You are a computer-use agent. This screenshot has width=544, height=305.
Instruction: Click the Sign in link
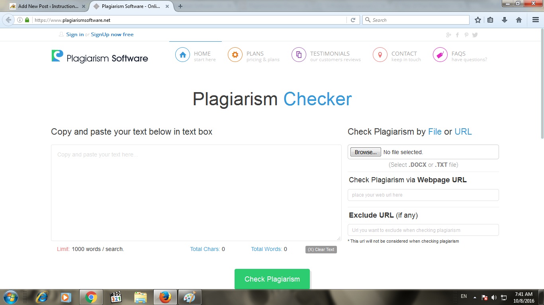tap(75, 35)
